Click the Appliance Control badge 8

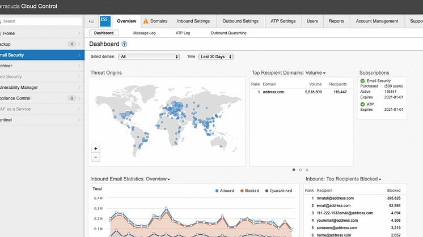(71, 98)
